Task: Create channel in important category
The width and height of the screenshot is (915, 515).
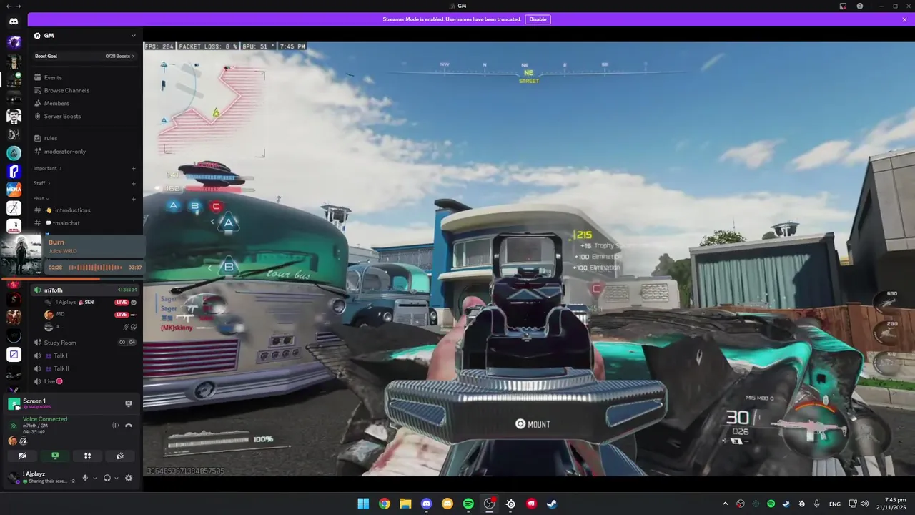Action: (134, 168)
